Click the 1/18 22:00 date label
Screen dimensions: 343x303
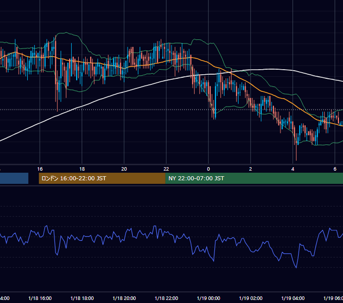pos(166,298)
